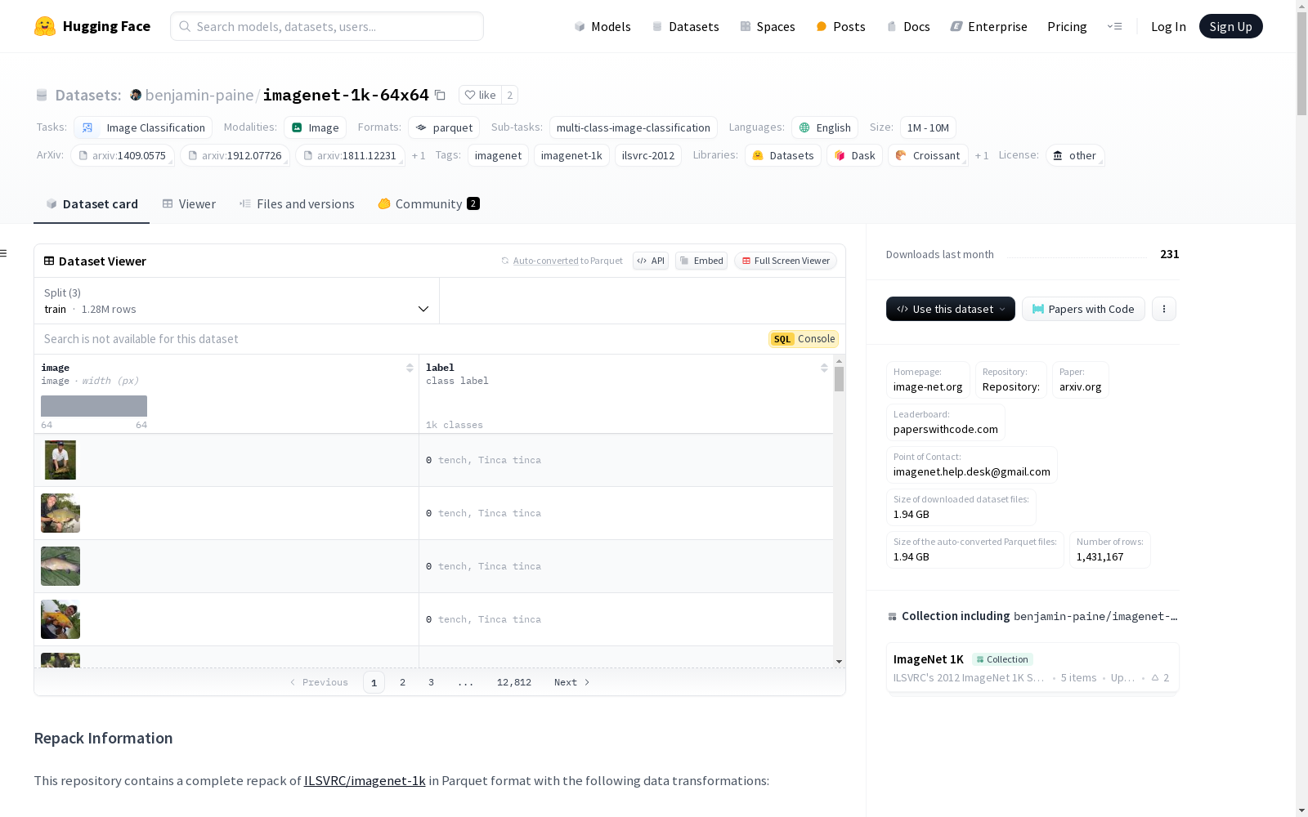This screenshot has height=817, width=1308.
Task: Click the heart like button
Action: [x=480, y=96]
